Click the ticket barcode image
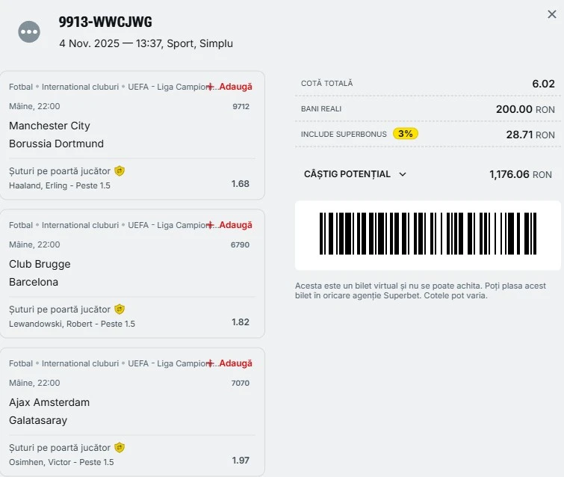The image size is (564, 477). pos(427,234)
